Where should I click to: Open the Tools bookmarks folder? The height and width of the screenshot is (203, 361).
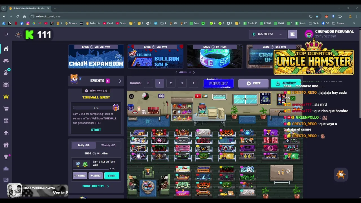(314, 23)
